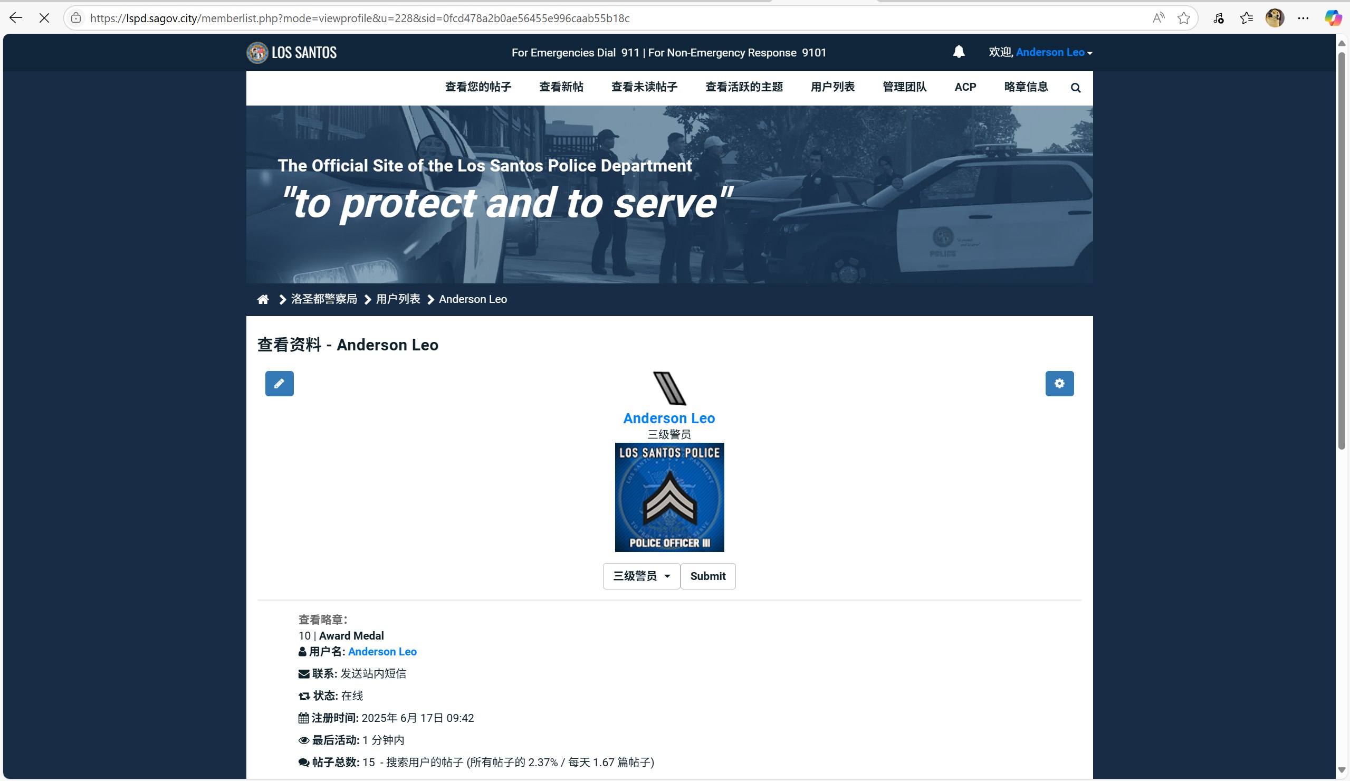Click the browser back arrow
Viewport: 1350px width, 781px height.
tap(15, 18)
